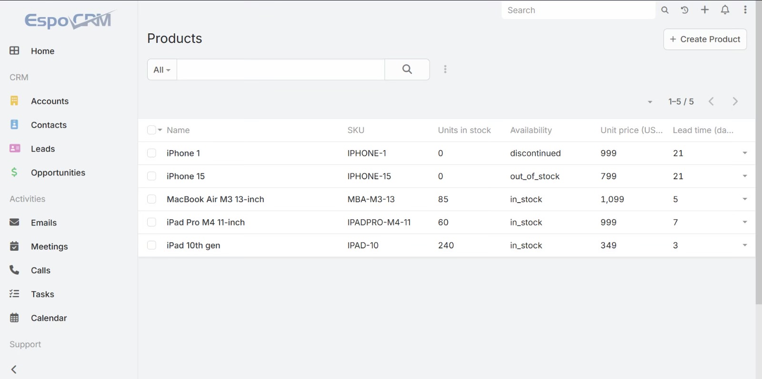
Task: Tick the iPad 10th gen checkbox
Action: [x=151, y=245]
